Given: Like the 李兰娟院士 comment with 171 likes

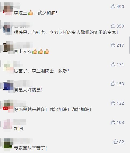Looking at the screenshot, I should click(x=113, y=64).
